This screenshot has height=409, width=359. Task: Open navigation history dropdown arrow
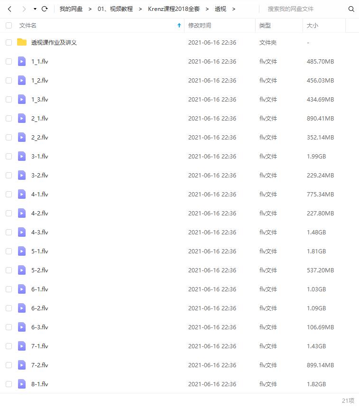pos(35,9)
